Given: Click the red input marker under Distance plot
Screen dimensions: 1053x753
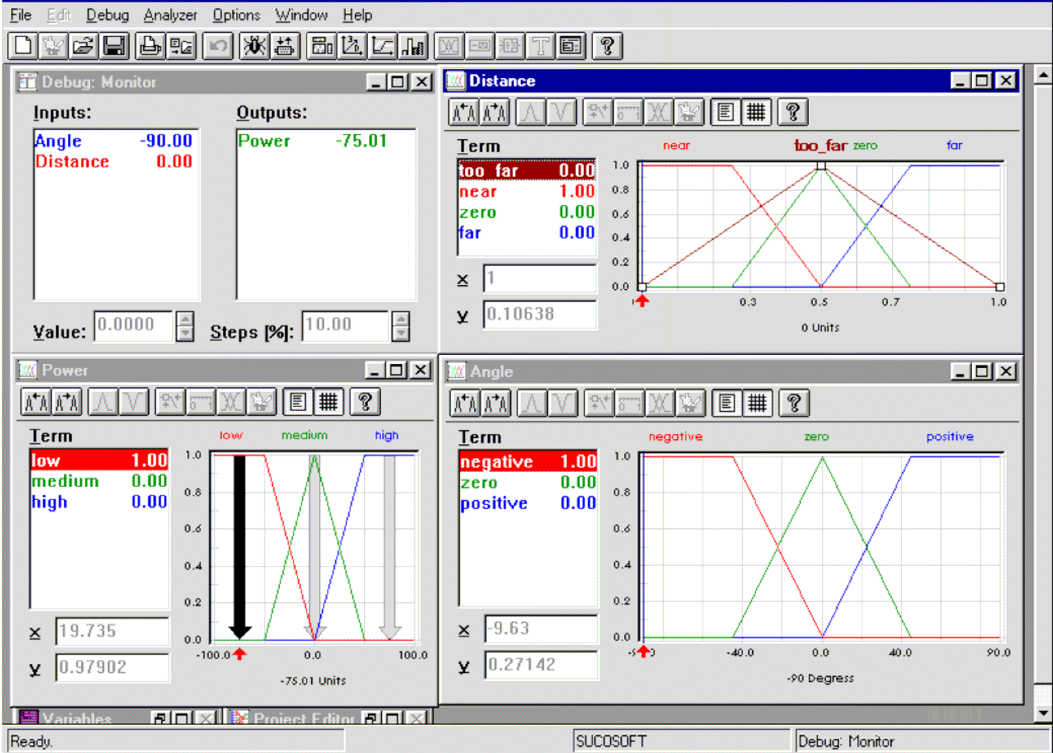Looking at the screenshot, I should [642, 301].
